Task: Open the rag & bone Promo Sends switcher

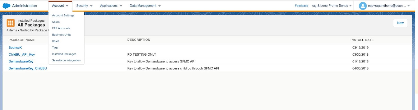Action: tap(332, 5)
